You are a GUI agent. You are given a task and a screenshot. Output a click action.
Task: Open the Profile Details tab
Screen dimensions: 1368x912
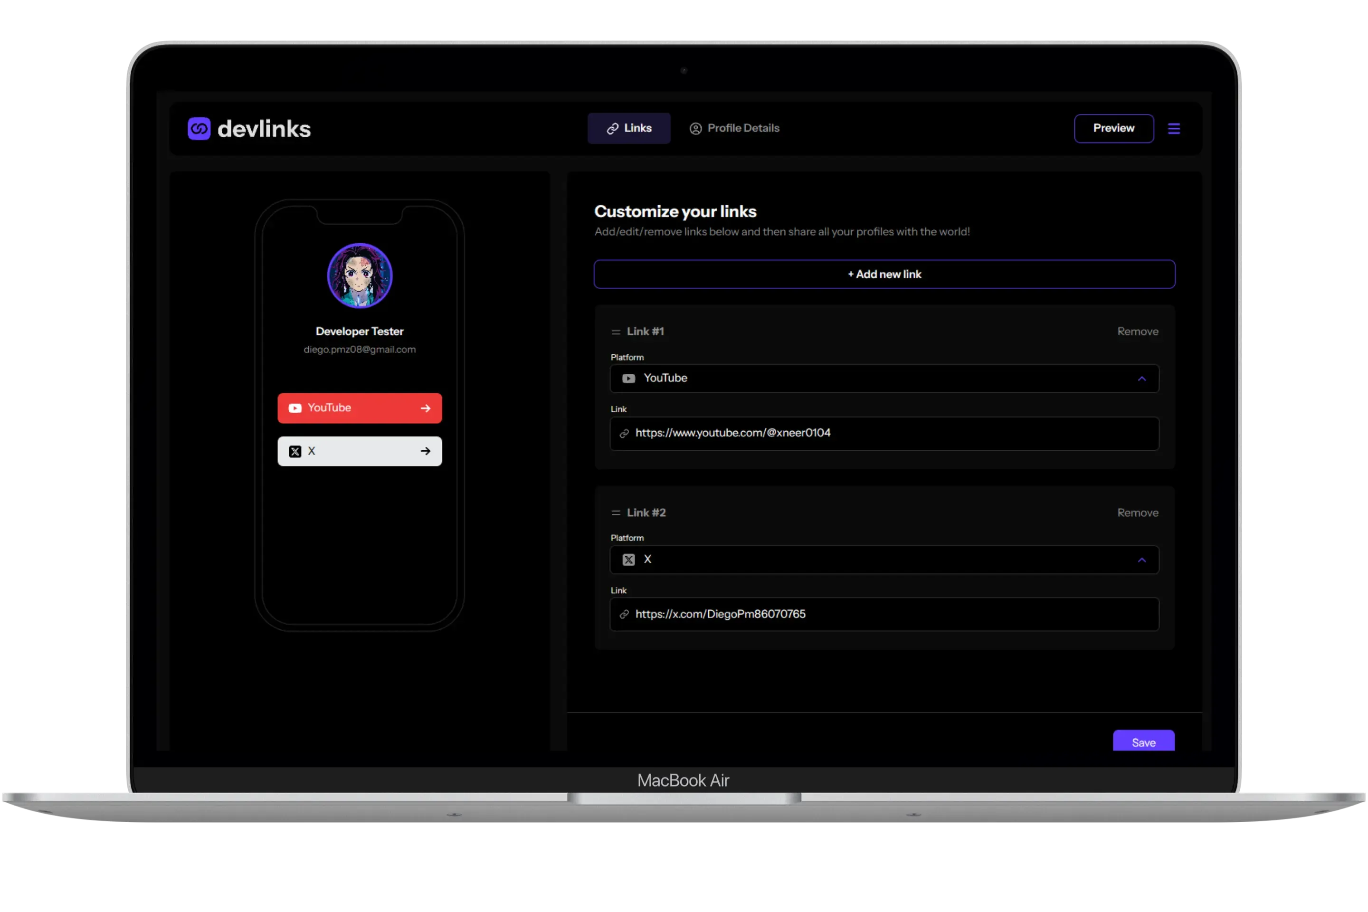point(734,129)
